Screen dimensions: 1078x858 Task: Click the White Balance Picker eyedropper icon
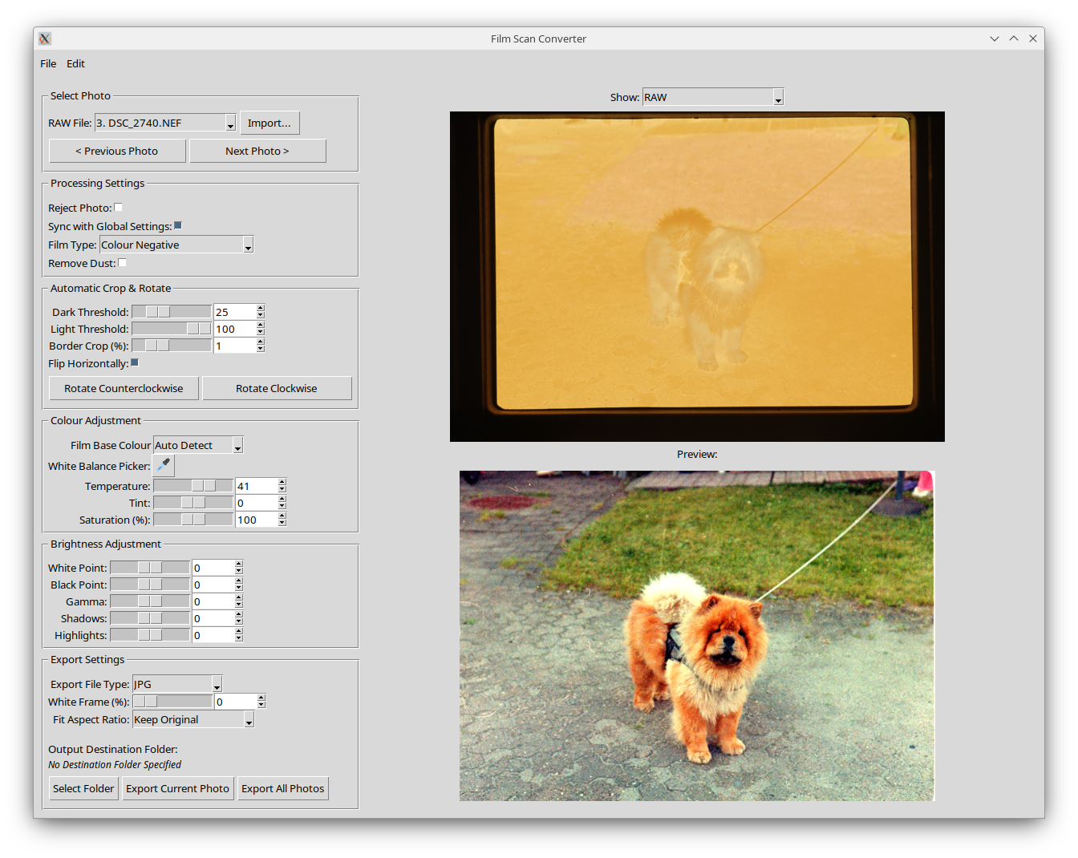tap(164, 465)
